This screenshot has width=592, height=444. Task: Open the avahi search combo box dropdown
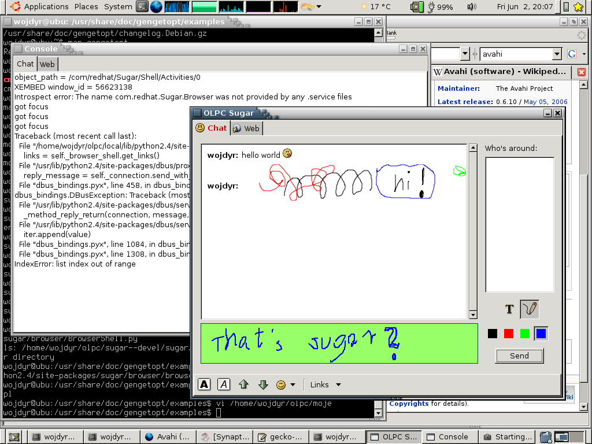[557, 54]
